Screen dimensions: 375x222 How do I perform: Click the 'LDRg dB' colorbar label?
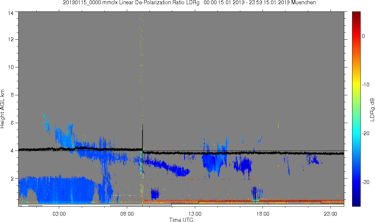[x=372, y=109]
